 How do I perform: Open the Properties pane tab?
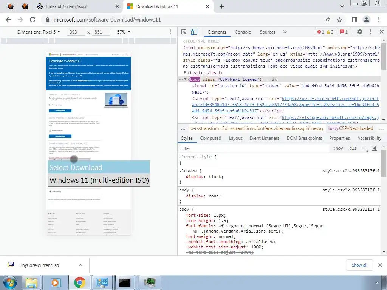click(339, 138)
